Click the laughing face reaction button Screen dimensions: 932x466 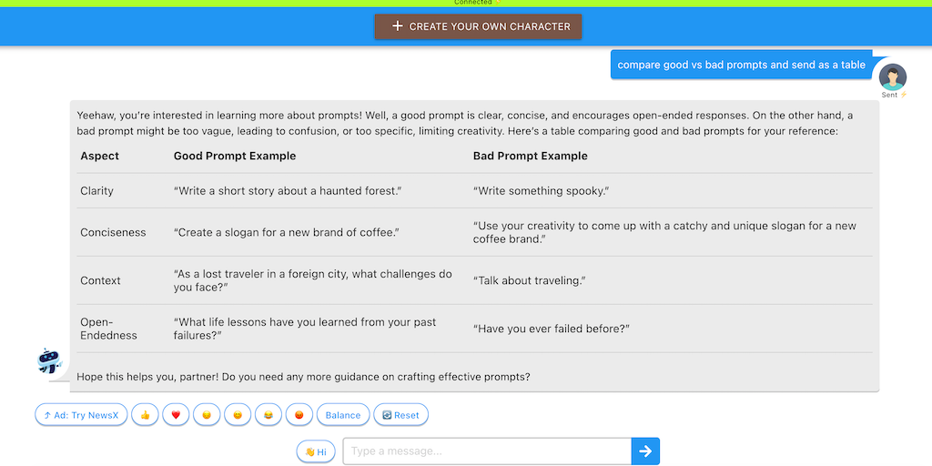[268, 415]
